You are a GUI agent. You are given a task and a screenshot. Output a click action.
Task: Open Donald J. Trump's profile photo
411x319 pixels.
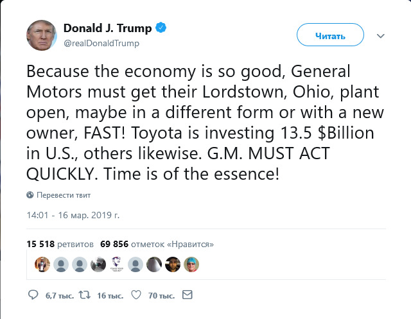(x=42, y=35)
